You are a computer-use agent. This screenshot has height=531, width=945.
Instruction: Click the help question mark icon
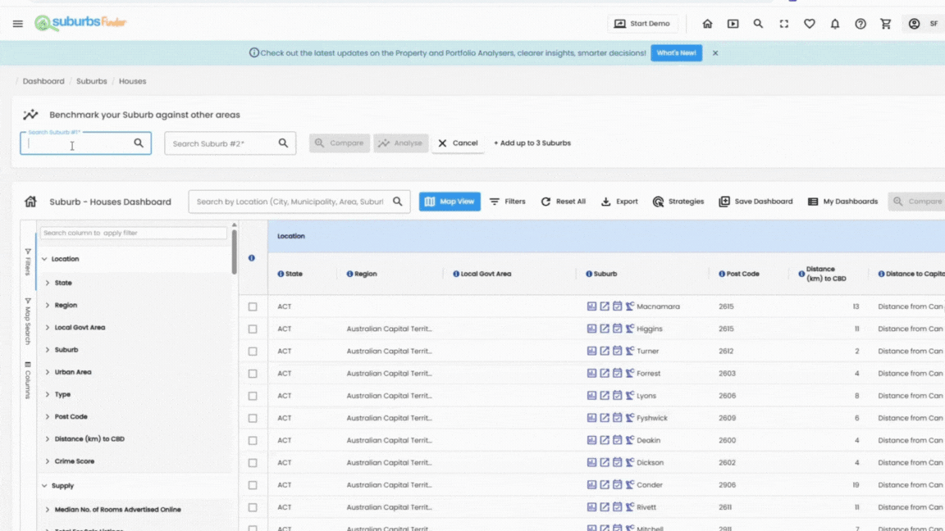pos(860,24)
